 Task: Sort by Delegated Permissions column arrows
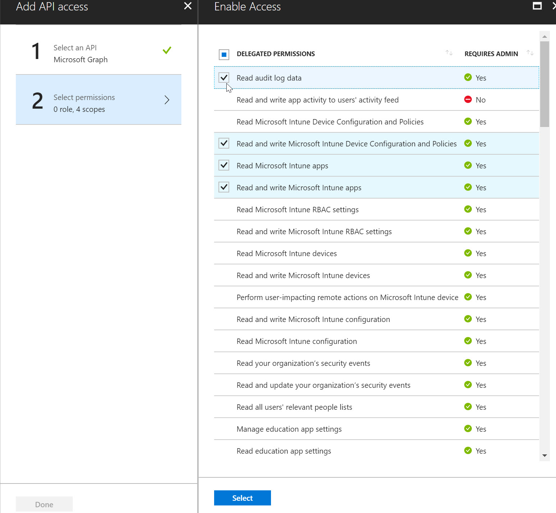tap(449, 53)
